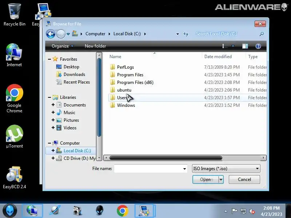Expand the CD Drive (D:) node
Image resolution: width=291 pixels, height=218 pixels.
coord(53,158)
